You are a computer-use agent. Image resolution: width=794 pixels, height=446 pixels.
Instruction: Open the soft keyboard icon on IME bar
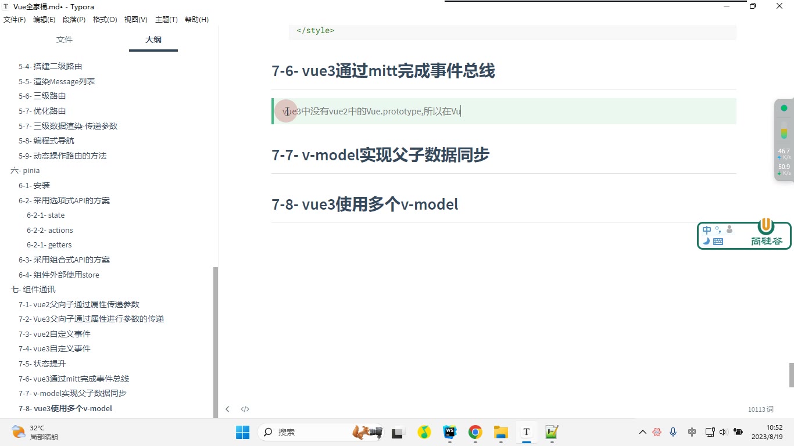[718, 242]
